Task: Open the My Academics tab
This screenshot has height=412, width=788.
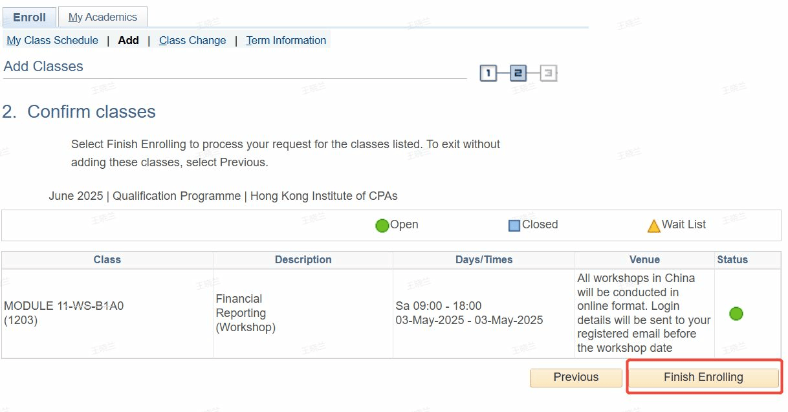Action: click(102, 17)
